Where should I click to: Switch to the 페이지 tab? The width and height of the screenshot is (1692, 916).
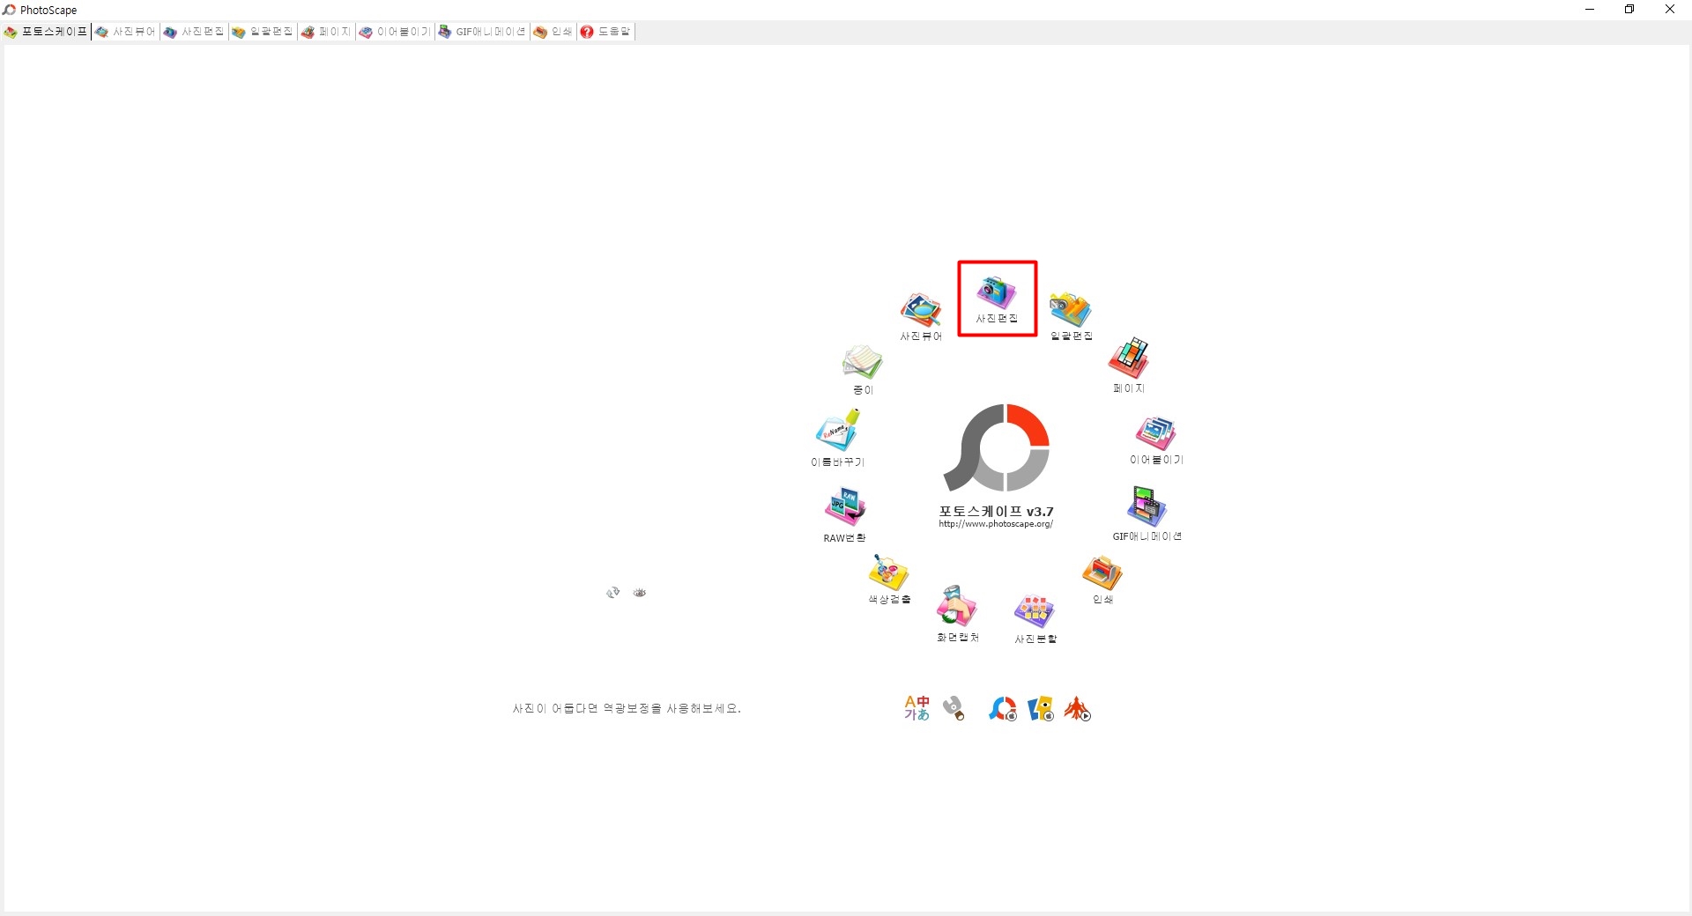326,32
